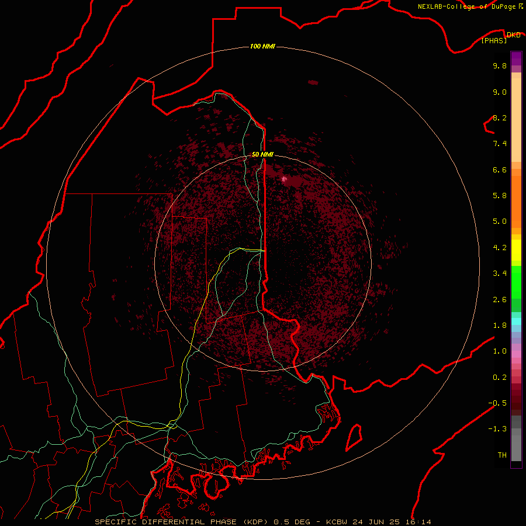This screenshot has height=526, width=526.
Task: Click the NEXLAB-College of DuPage label
Action: point(467,6)
